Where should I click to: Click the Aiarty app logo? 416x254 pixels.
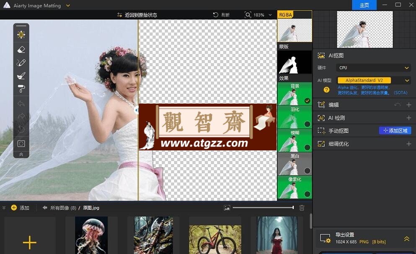[7, 5]
